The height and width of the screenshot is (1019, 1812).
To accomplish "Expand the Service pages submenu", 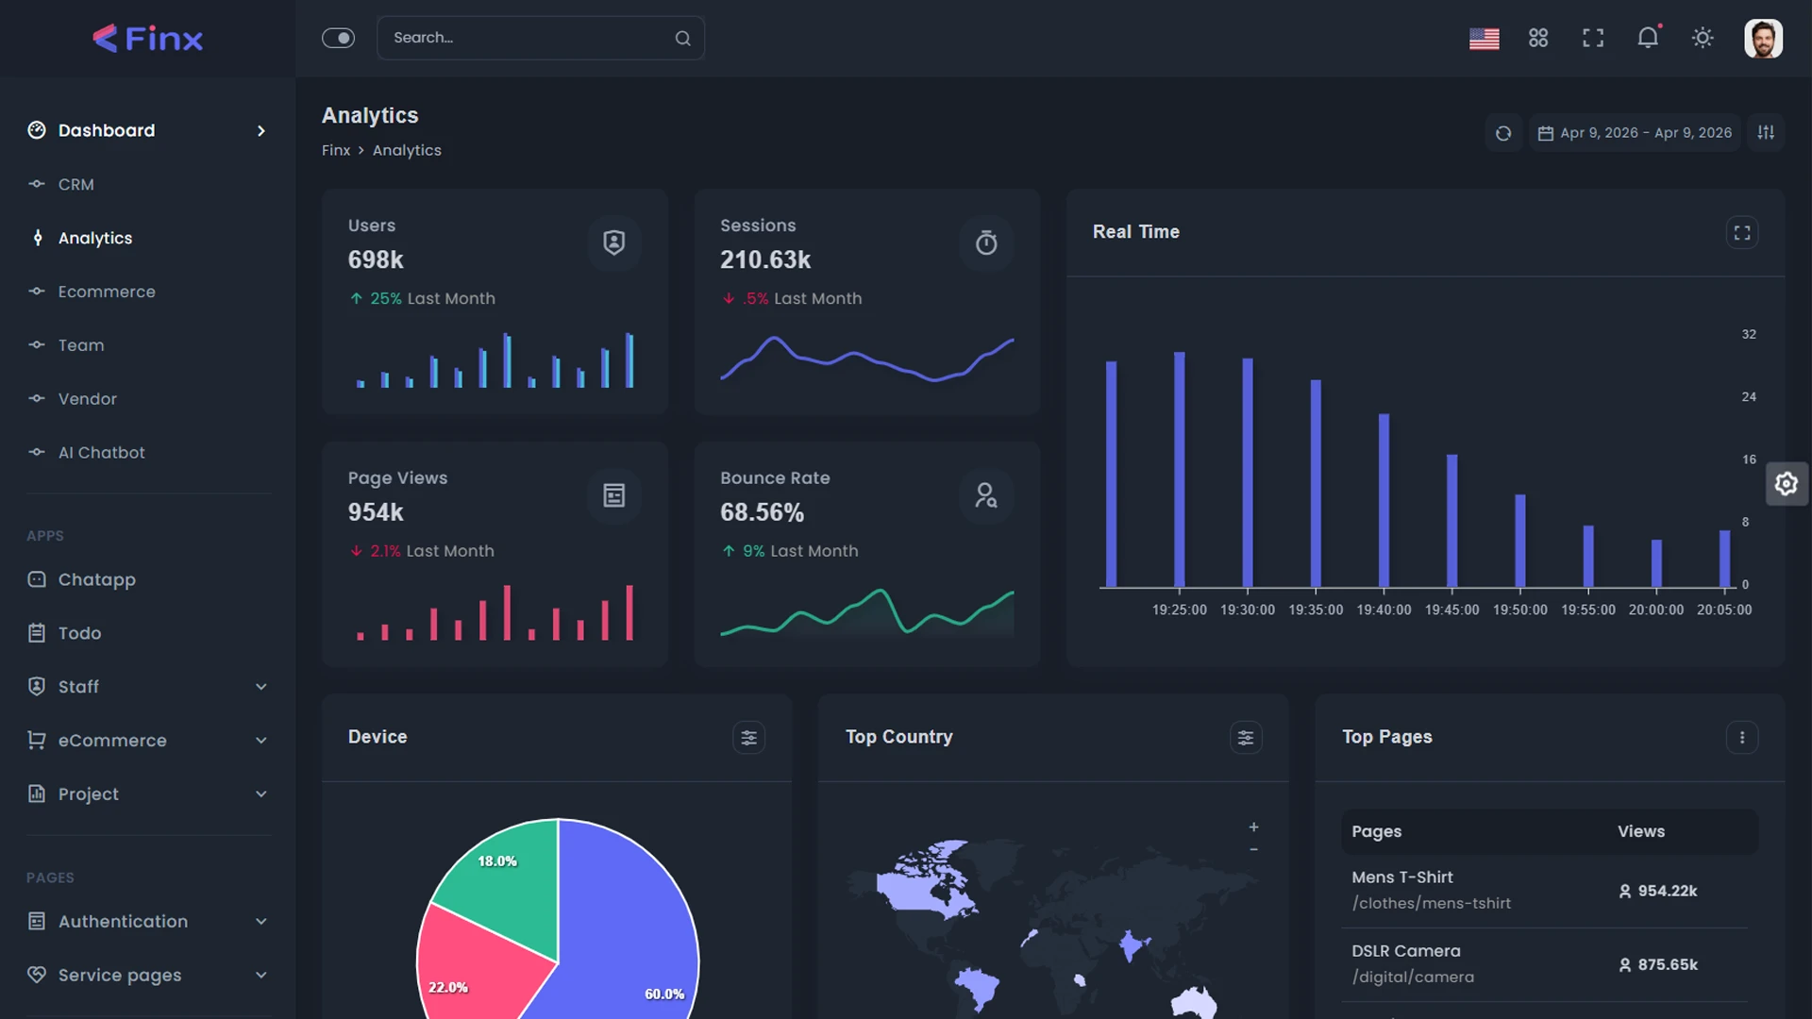I will [261, 976].
